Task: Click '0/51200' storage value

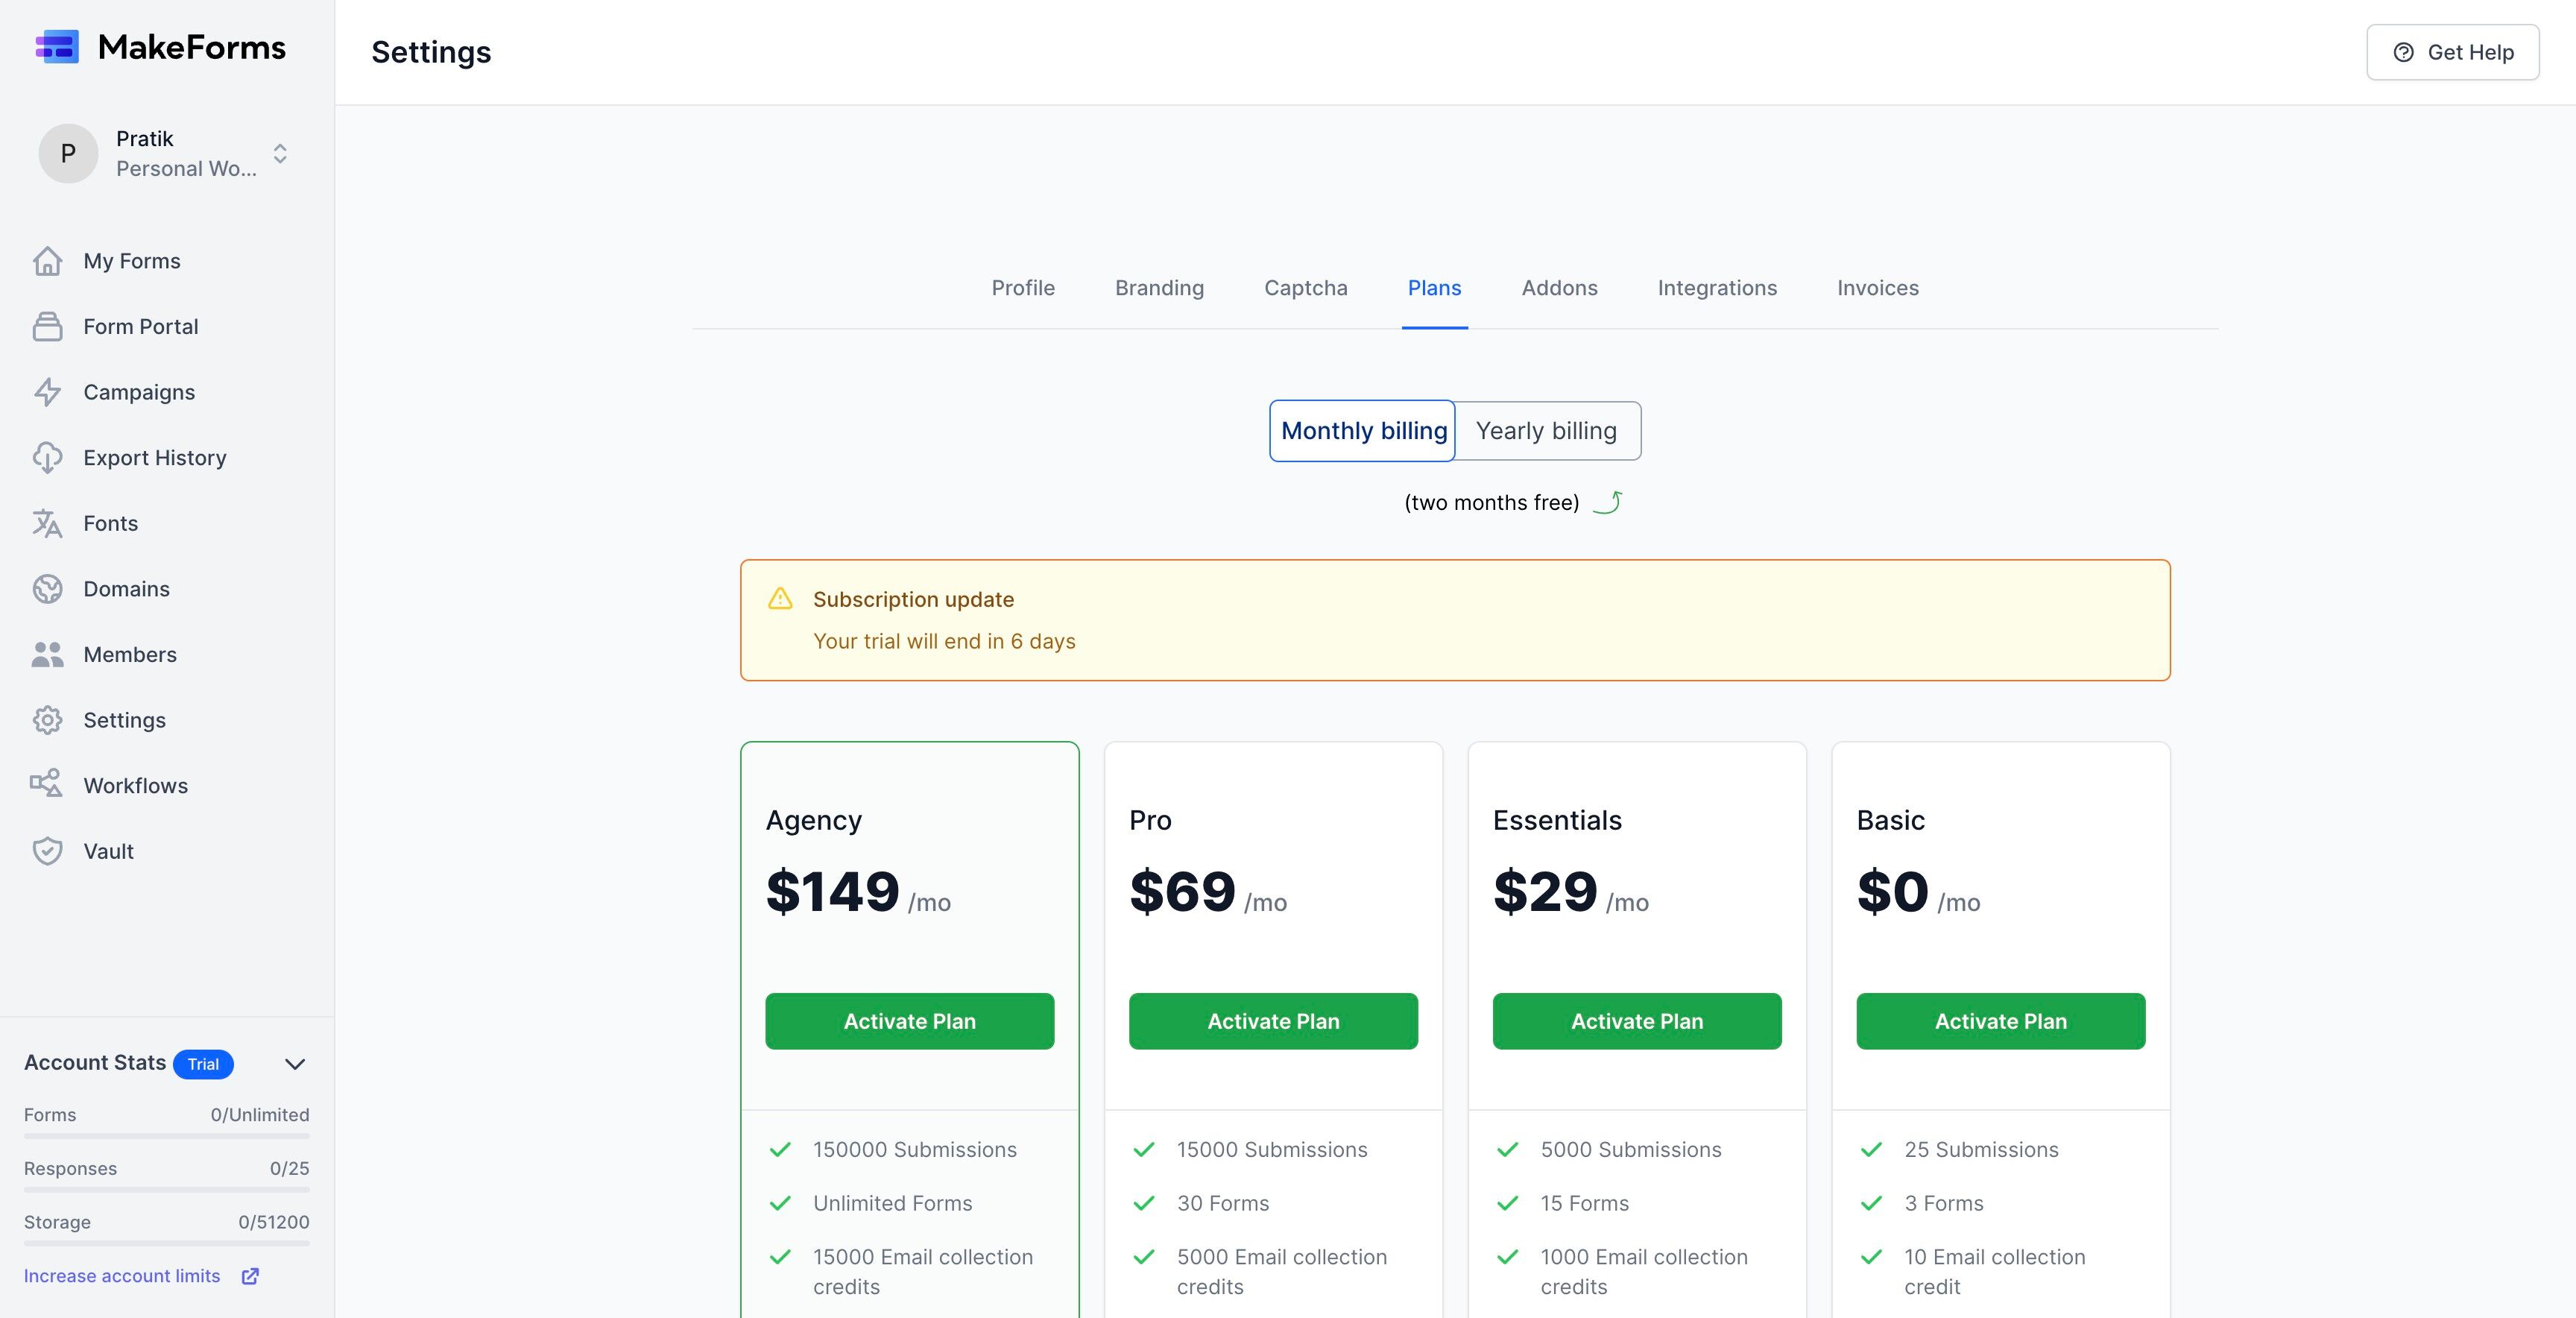Action: [273, 1222]
